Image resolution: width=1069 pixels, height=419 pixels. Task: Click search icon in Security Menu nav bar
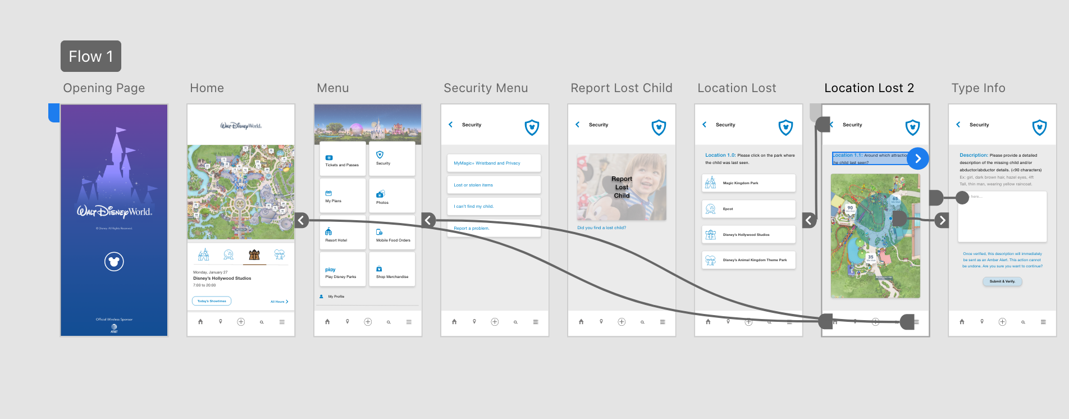tap(515, 322)
